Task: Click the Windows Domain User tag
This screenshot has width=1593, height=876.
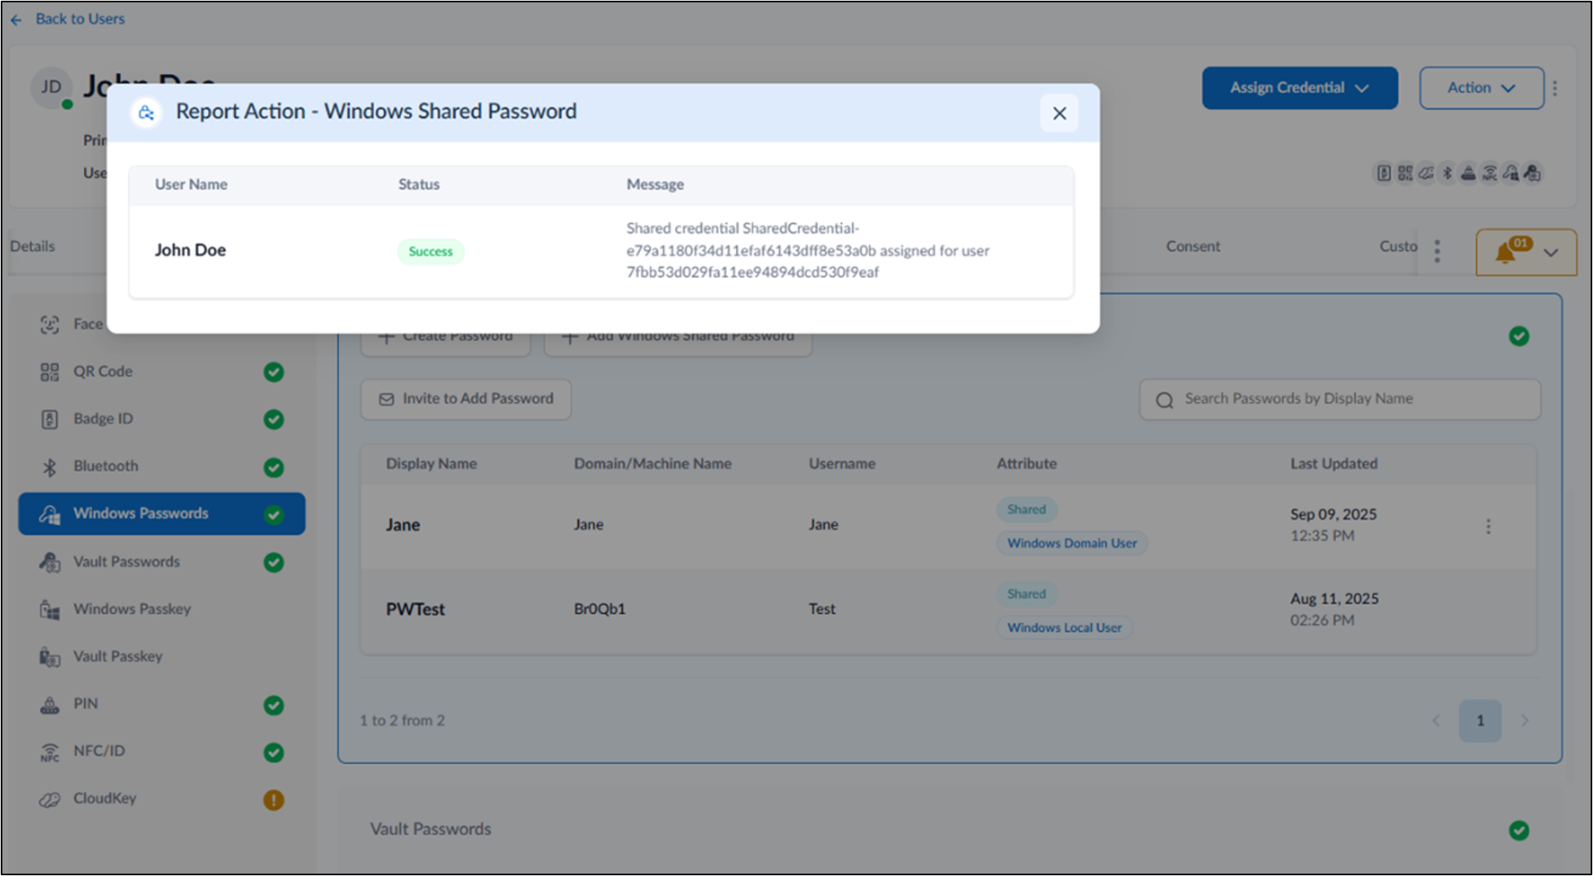Action: (x=1071, y=543)
